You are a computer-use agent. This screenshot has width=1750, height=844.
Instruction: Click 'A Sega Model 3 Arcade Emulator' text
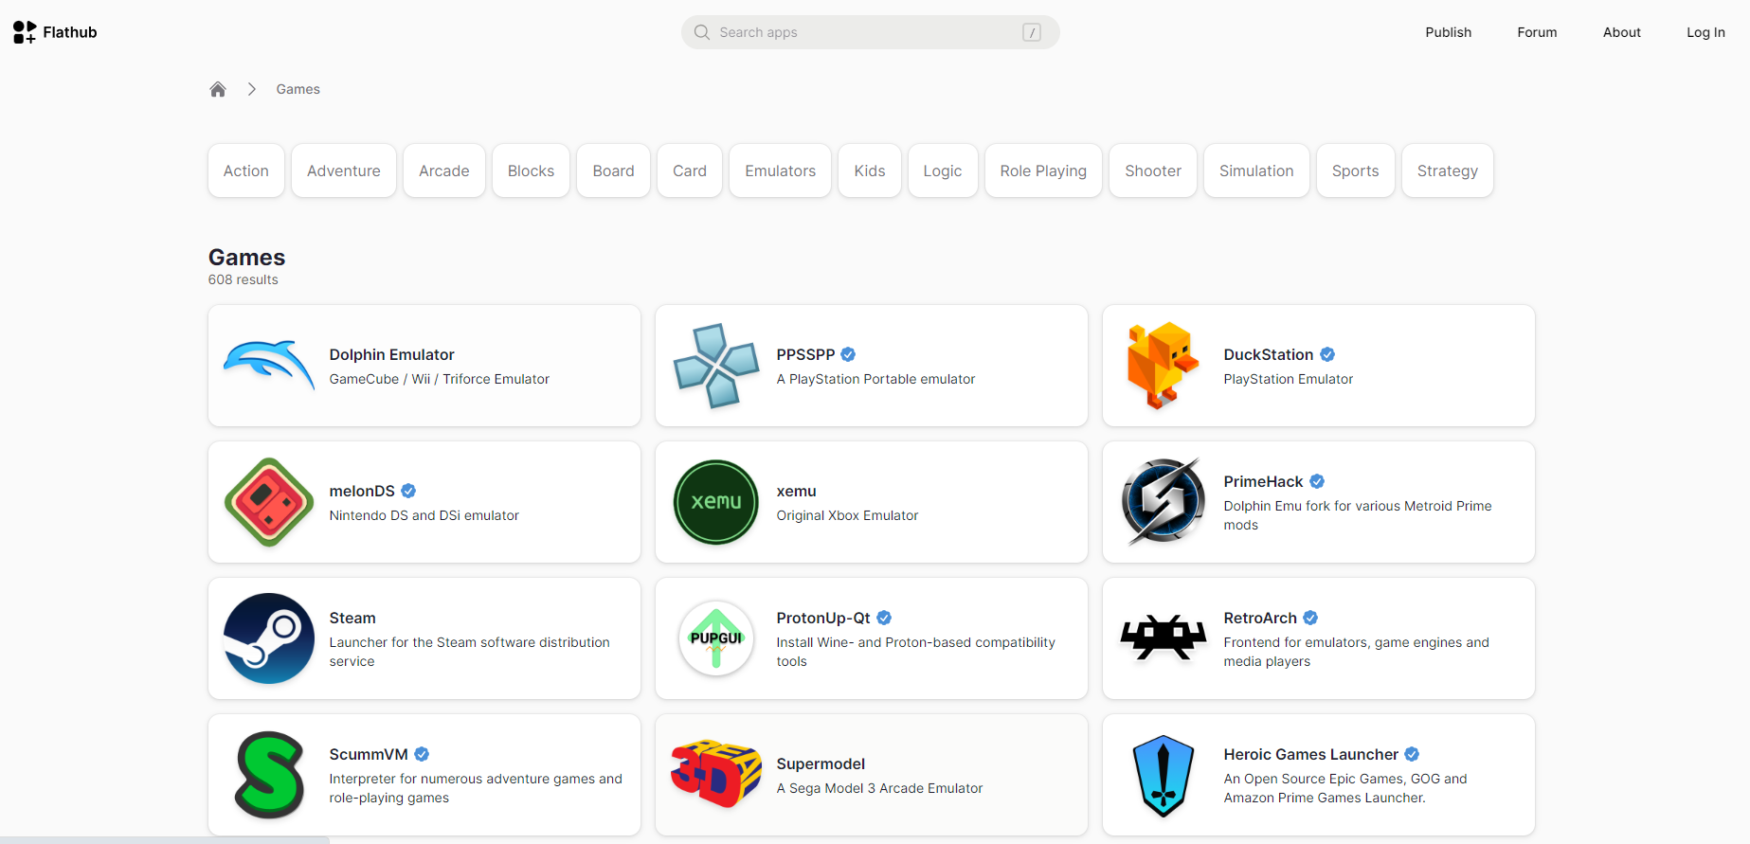click(879, 788)
